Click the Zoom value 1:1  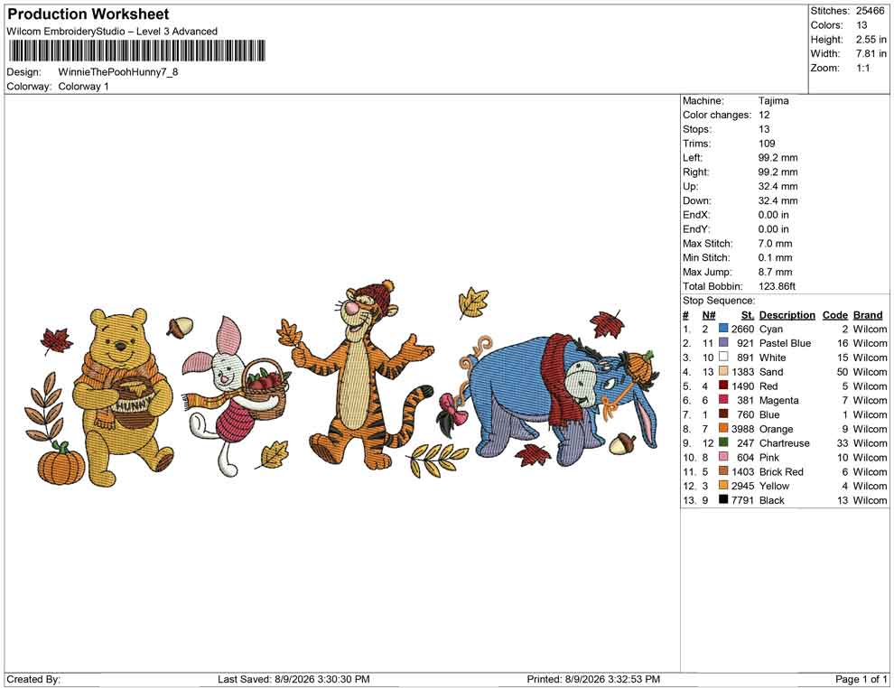coord(862,68)
